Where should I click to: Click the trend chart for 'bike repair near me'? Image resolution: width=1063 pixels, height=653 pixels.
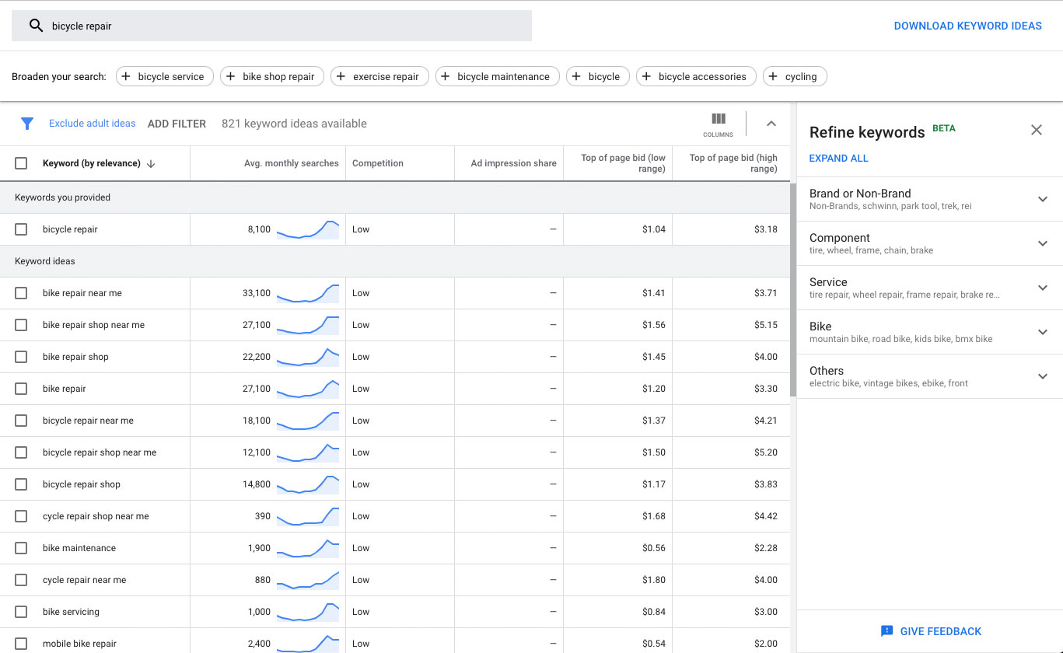point(308,293)
